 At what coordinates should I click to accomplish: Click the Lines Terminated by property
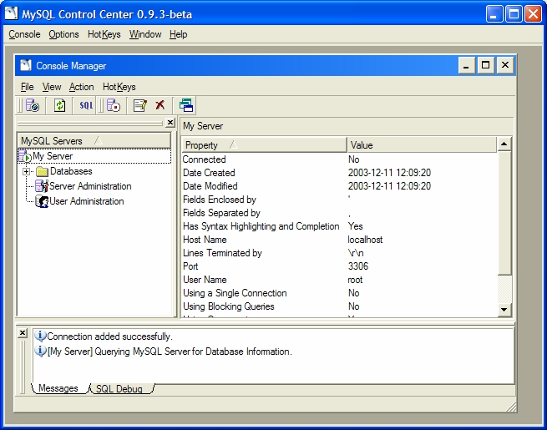click(222, 253)
